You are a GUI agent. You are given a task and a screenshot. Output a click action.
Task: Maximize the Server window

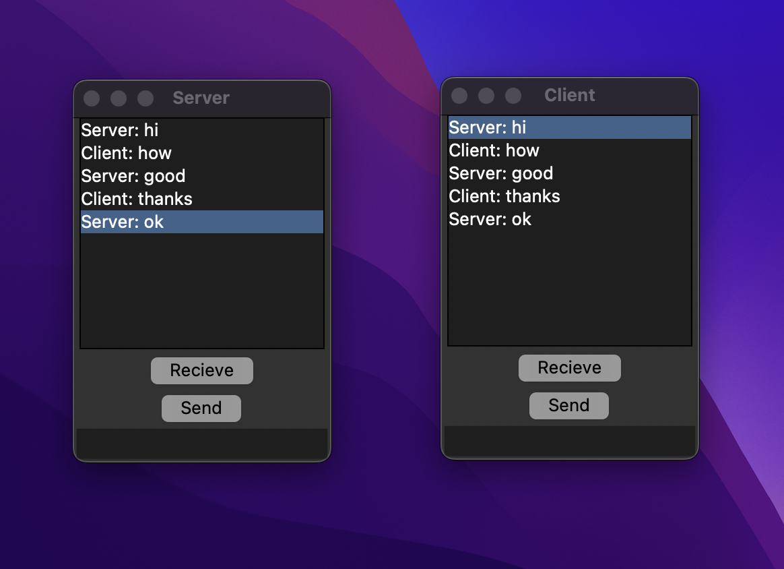click(145, 98)
